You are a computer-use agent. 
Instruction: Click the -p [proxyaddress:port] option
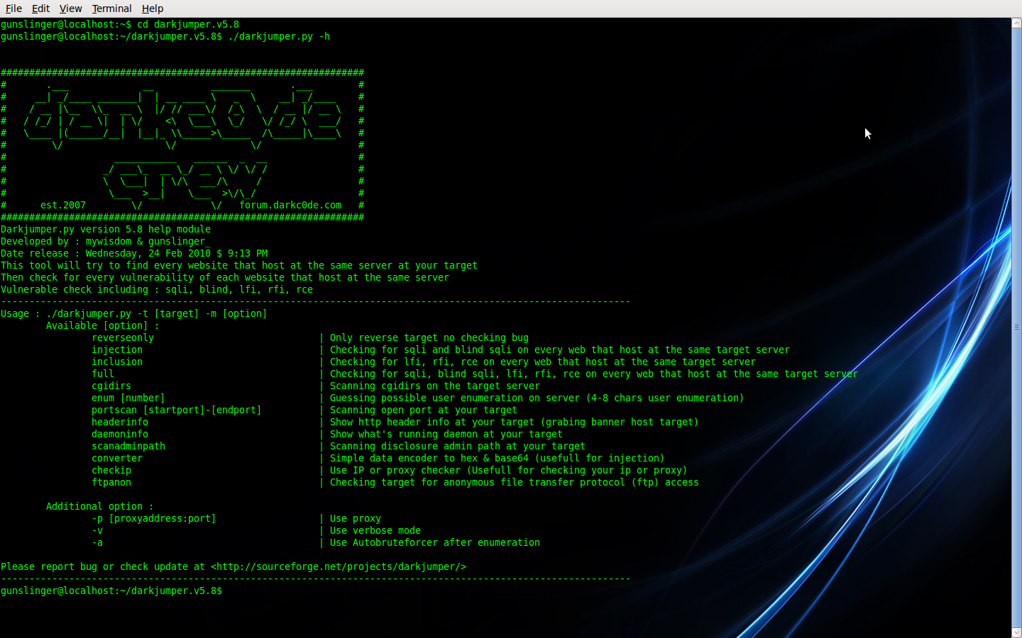[154, 518]
